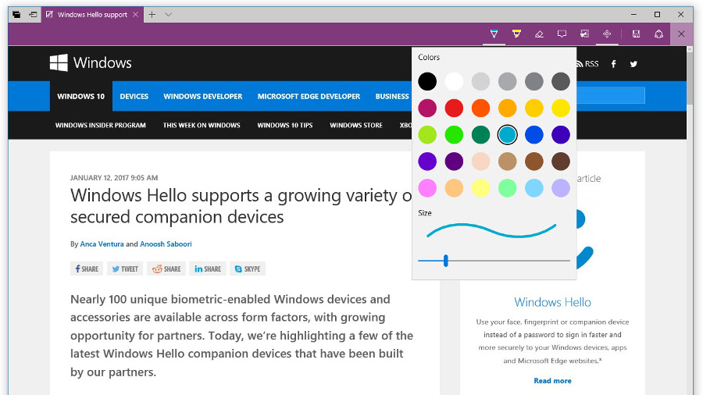Select the Pen tool in Web Note toolbar

[x=494, y=34]
